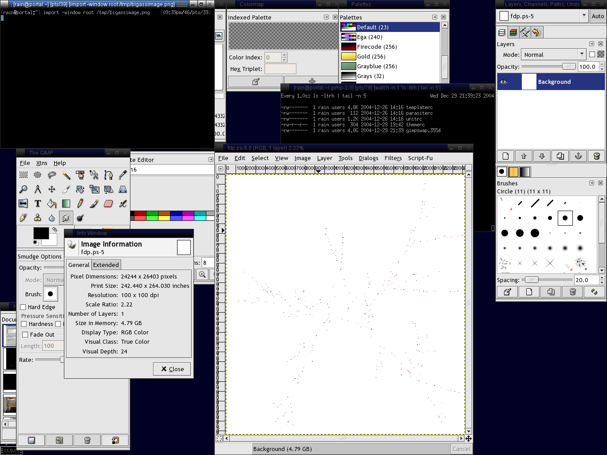Open the image window ruler corner menu arrow

(221, 169)
